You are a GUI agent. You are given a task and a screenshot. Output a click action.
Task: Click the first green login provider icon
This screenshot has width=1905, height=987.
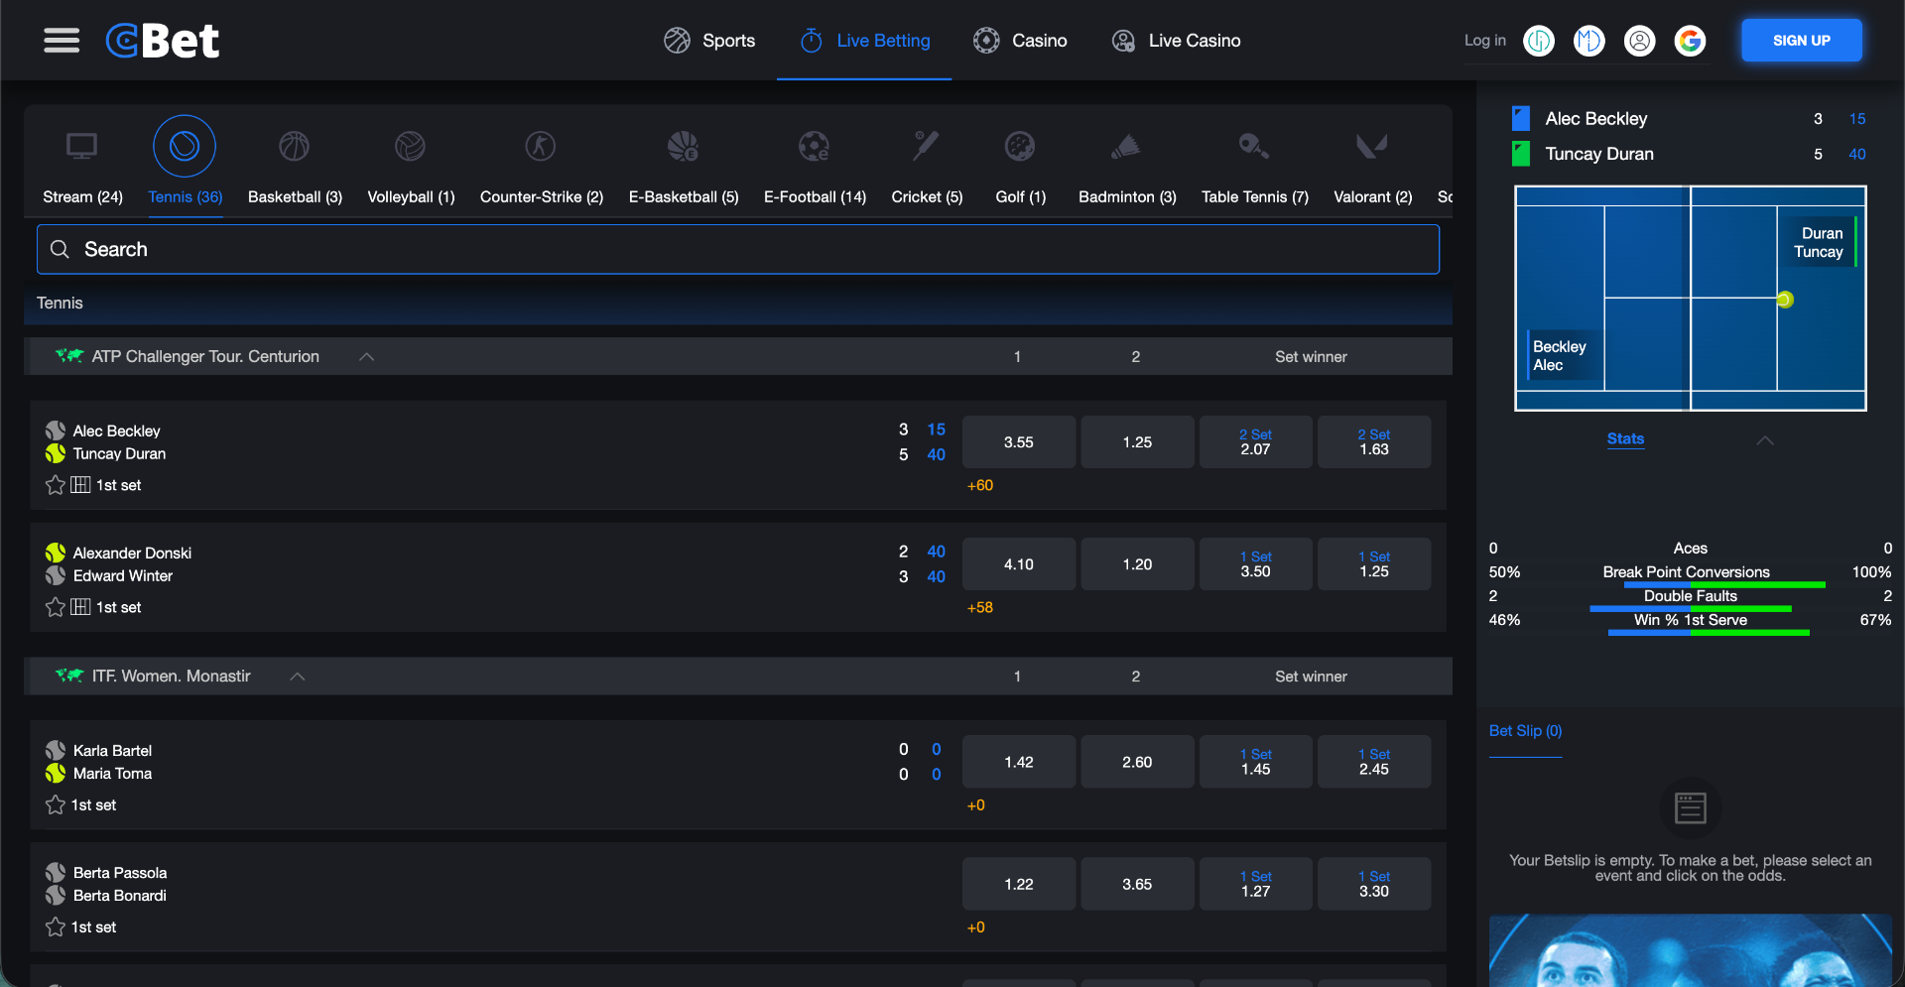[1539, 41]
